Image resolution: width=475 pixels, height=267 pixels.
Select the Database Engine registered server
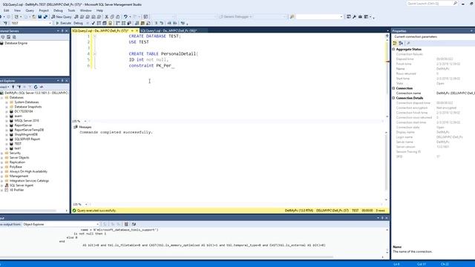[16, 43]
